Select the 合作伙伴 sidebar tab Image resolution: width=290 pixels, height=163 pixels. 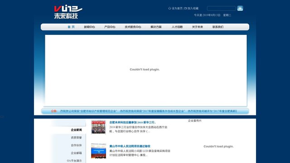[x=76, y=145]
